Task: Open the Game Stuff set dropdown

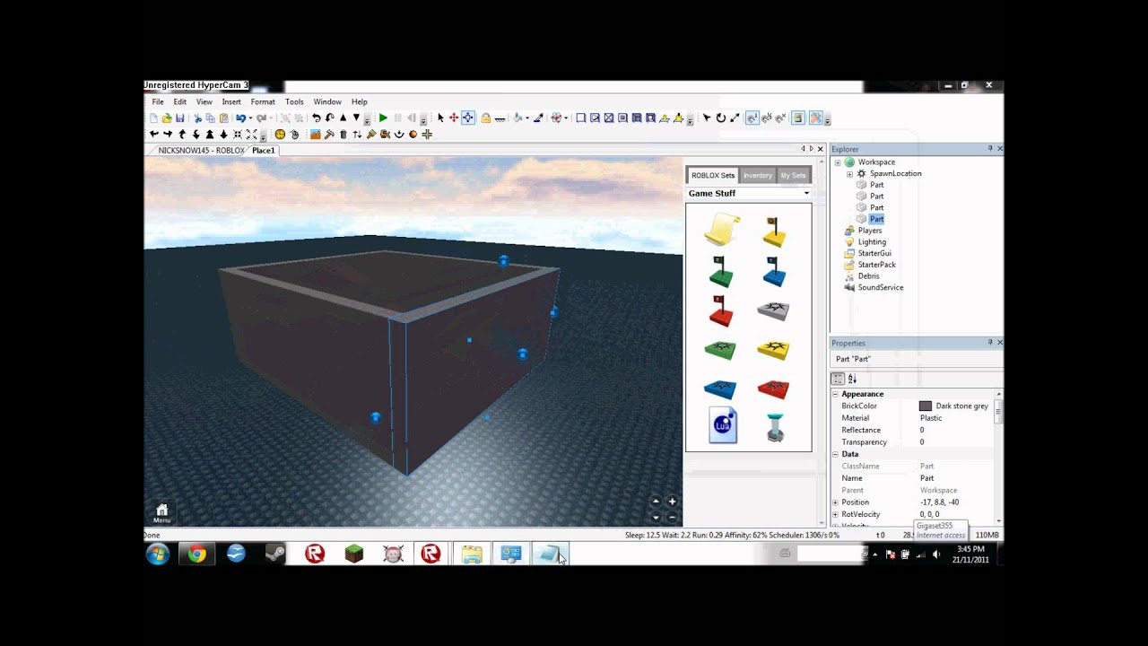Action: pos(806,193)
